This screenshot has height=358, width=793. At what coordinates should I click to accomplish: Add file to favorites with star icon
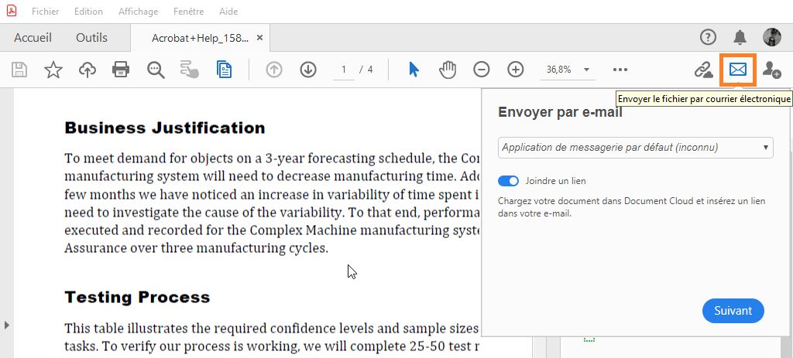53,70
